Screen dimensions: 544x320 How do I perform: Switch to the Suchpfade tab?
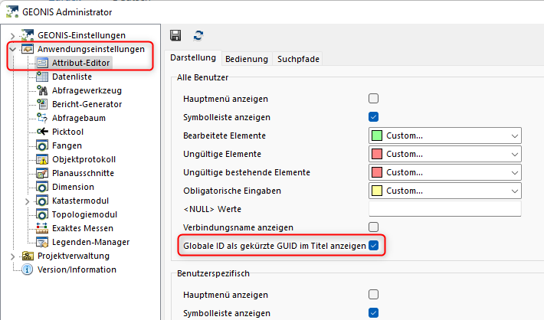pos(299,59)
